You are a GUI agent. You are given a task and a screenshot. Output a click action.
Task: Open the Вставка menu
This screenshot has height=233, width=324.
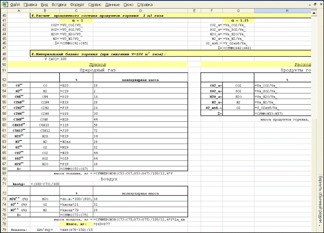pyautogui.click(x=59, y=5)
